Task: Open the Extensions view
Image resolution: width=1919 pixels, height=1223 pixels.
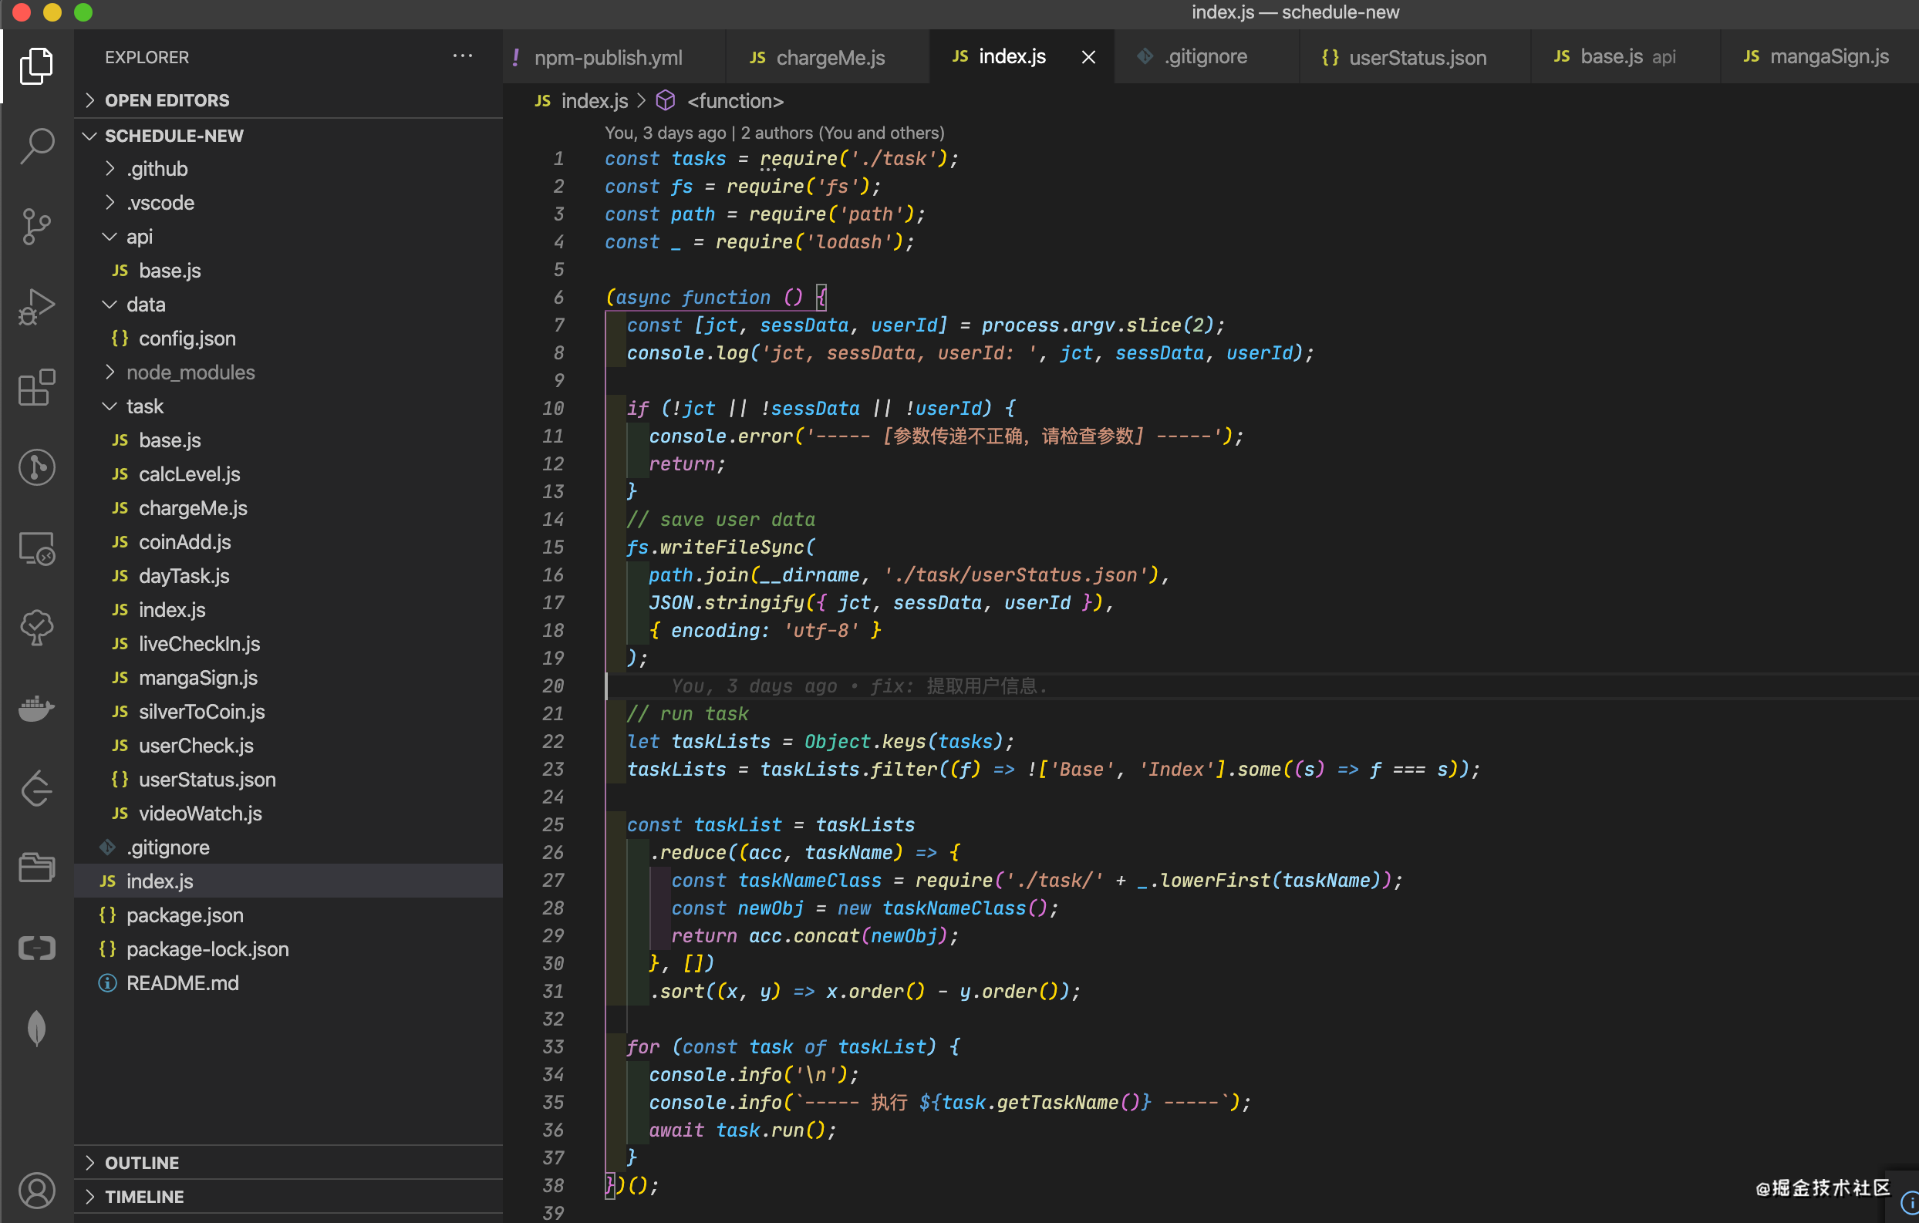Action: click(37, 388)
